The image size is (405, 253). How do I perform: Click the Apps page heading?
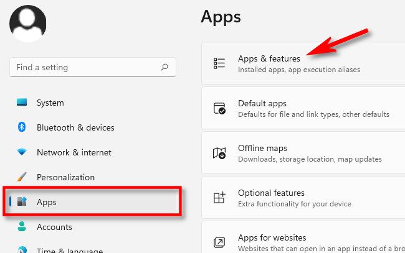(221, 17)
